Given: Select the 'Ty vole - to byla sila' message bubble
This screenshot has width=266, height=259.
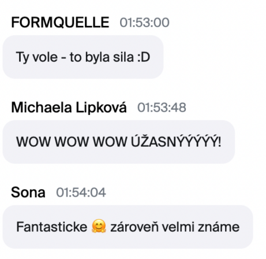Looking at the screenshot, I should [x=83, y=57].
